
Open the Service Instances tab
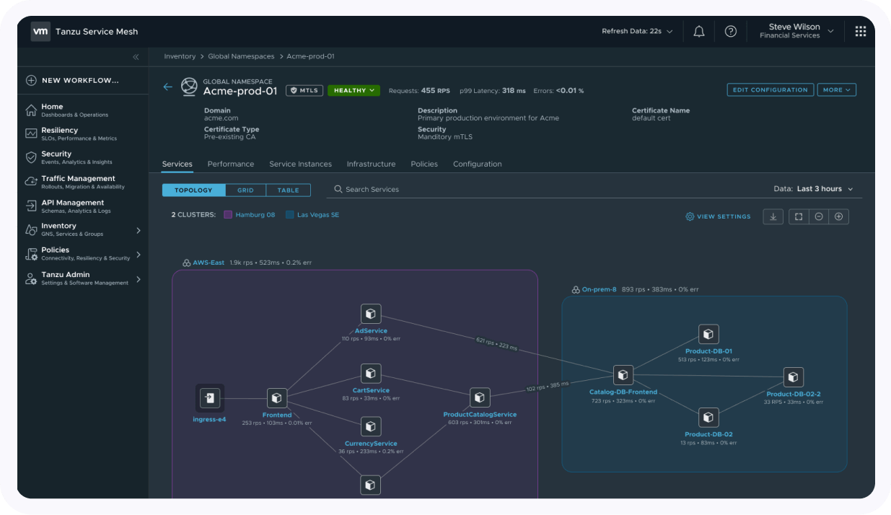pos(301,164)
